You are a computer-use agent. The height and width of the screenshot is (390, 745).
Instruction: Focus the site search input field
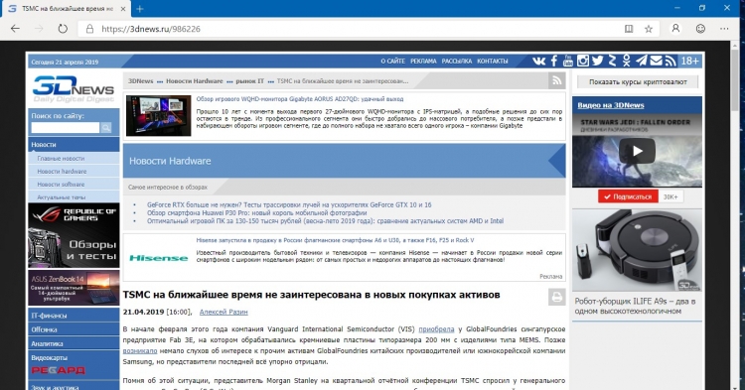click(66, 128)
